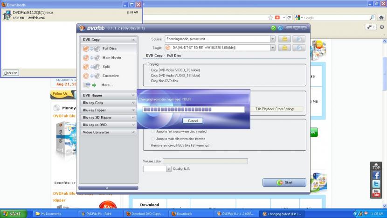Select Main Movie copy mode
Screen dimensions: 387x218
tap(111, 57)
